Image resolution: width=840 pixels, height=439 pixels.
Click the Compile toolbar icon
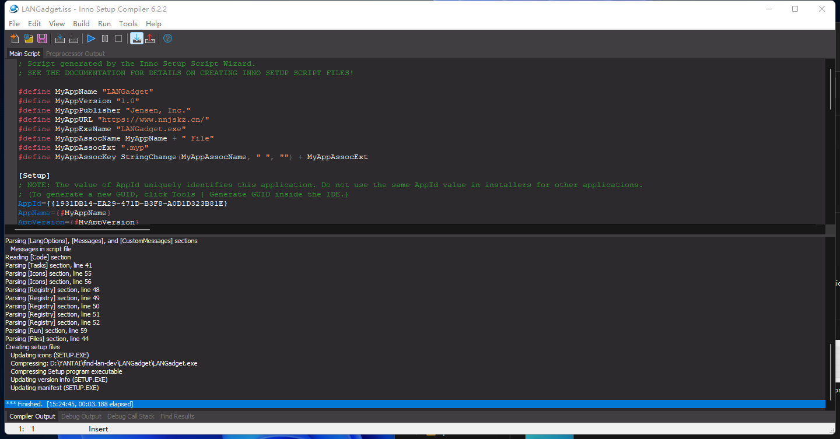coord(60,38)
